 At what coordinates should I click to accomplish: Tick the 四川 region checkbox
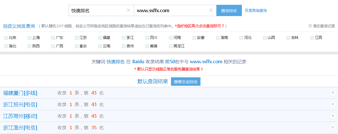[x=147, y=38]
